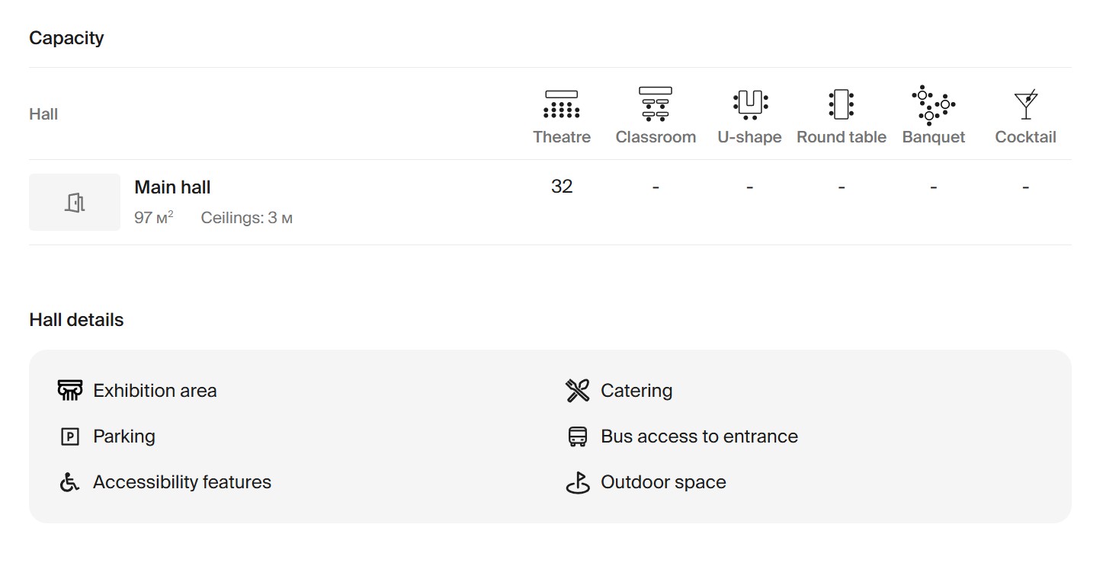Click the bus icon

pyautogui.click(x=578, y=436)
